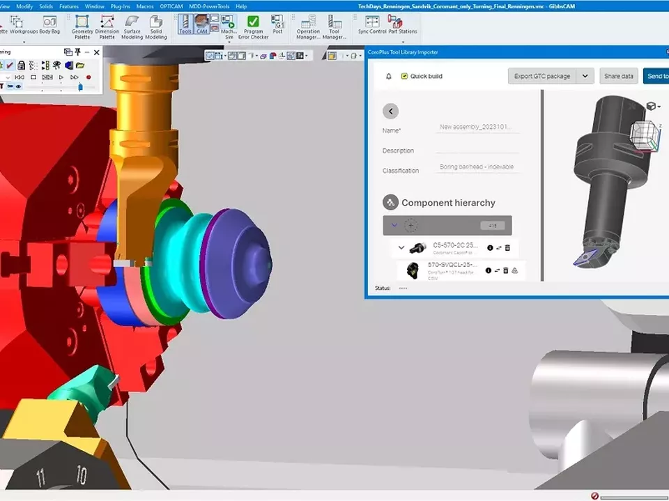Click the Post processor icon

click(278, 24)
